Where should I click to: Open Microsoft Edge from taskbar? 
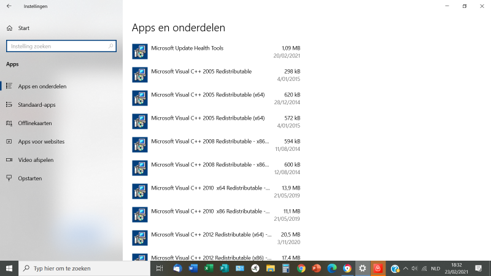coord(332,269)
